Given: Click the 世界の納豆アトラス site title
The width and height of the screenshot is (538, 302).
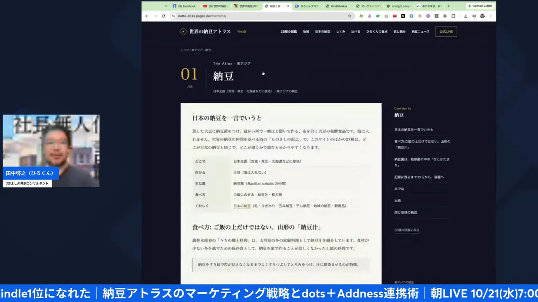Looking at the screenshot, I should tap(210, 31).
